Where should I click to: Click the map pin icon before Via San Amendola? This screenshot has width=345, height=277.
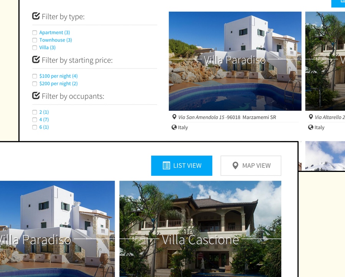pyautogui.click(x=174, y=117)
